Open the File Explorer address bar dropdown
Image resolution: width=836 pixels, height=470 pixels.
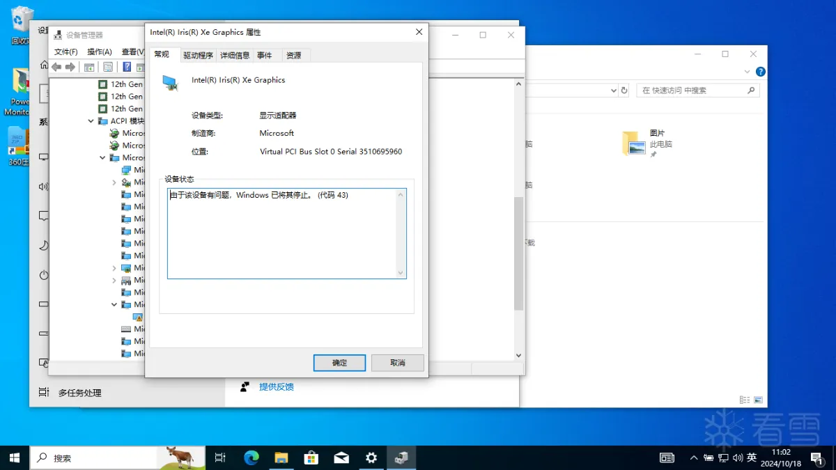coord(613,91)
